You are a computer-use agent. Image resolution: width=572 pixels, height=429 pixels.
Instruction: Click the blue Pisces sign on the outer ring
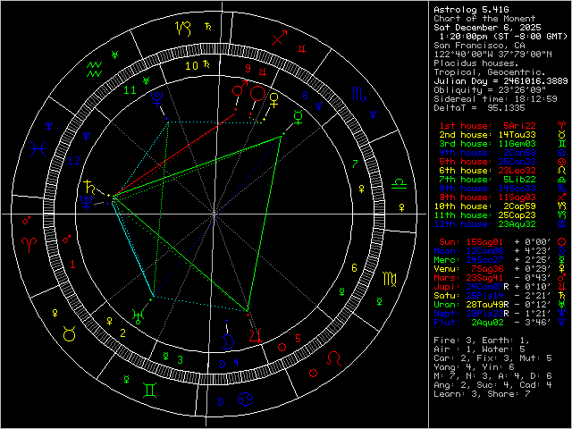point(38,149)
